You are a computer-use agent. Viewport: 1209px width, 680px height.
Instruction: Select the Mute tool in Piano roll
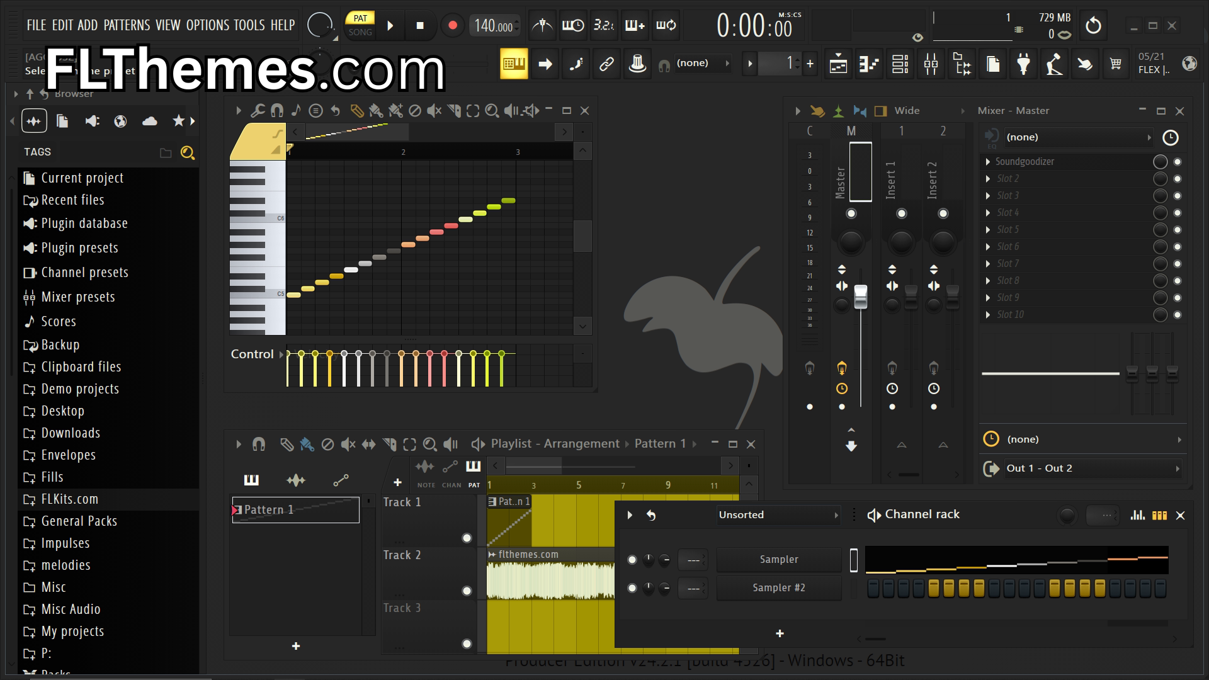click(434, 111)
